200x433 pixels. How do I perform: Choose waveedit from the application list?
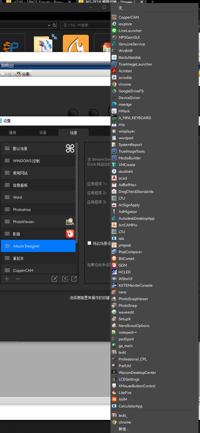(x=155, y=312)
